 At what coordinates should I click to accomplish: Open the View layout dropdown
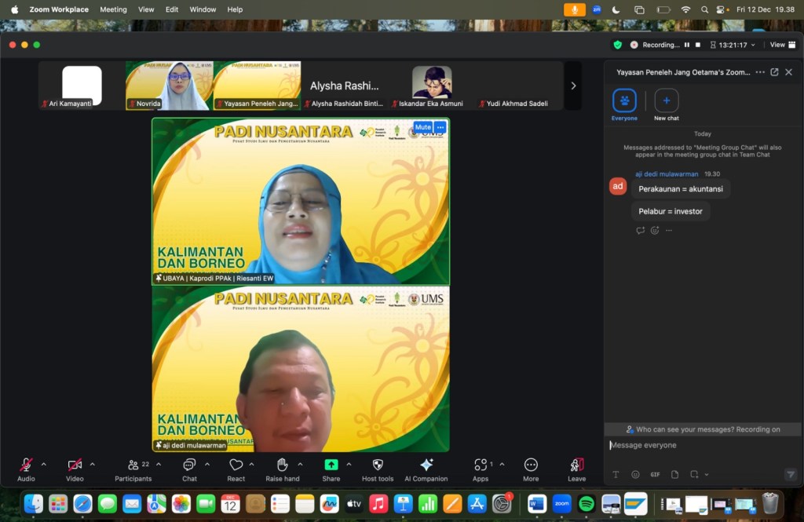click(x=780, y=45)
